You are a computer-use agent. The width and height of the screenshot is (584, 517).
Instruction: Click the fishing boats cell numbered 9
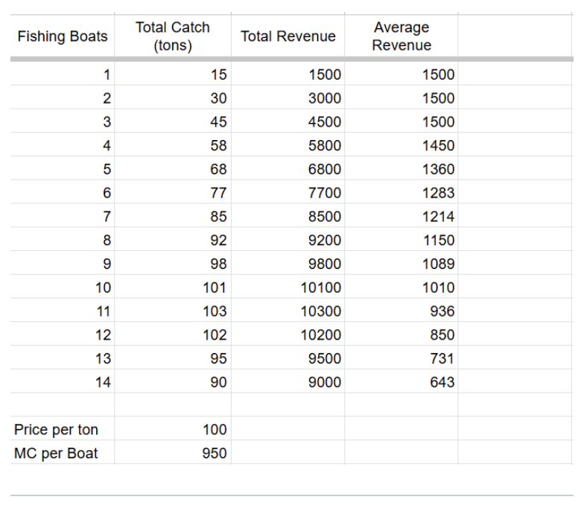(x=63, y=263)
